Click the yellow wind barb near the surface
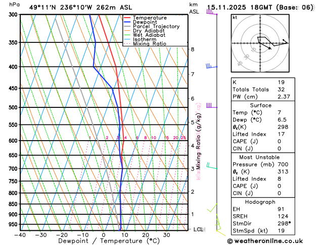The width and height of the screenshot is (318, 245). [220, 233]
